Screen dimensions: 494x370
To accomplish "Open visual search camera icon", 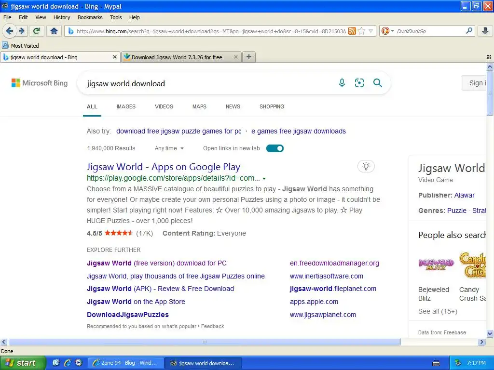I will [x=359, y=83].
